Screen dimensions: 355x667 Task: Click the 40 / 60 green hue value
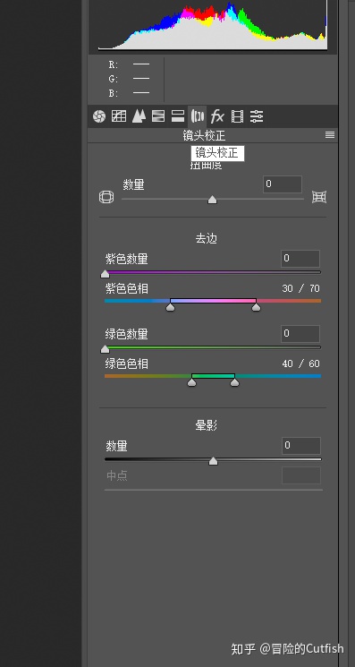click(x=300, y=363)
